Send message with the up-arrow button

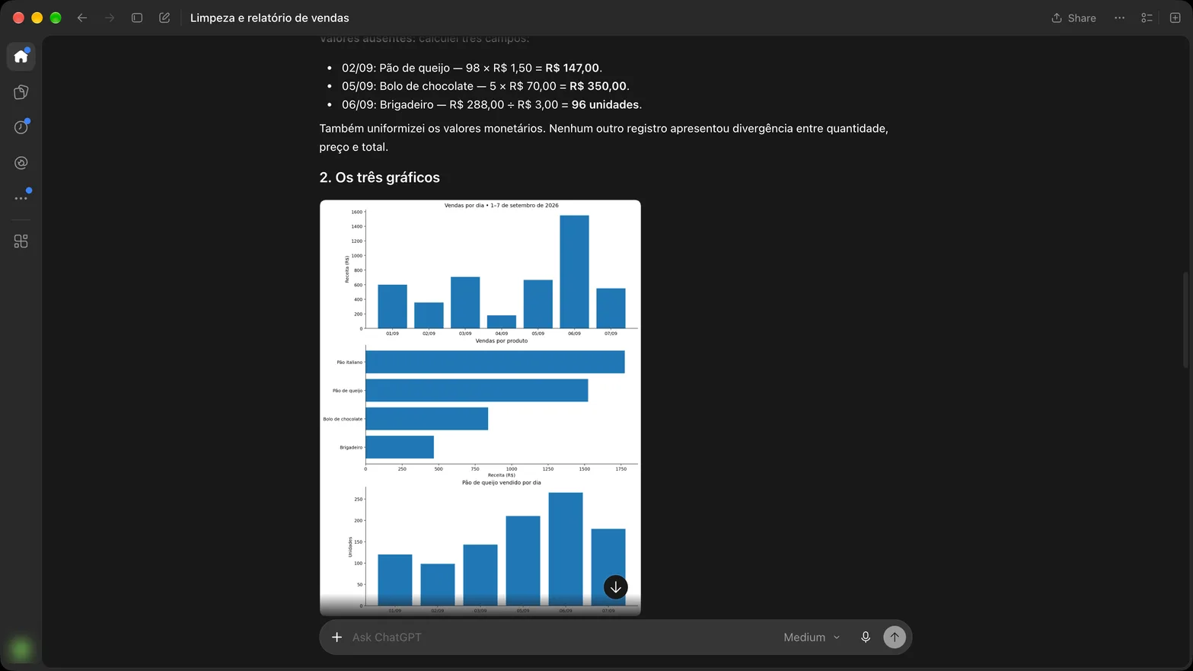click(895, 637)
